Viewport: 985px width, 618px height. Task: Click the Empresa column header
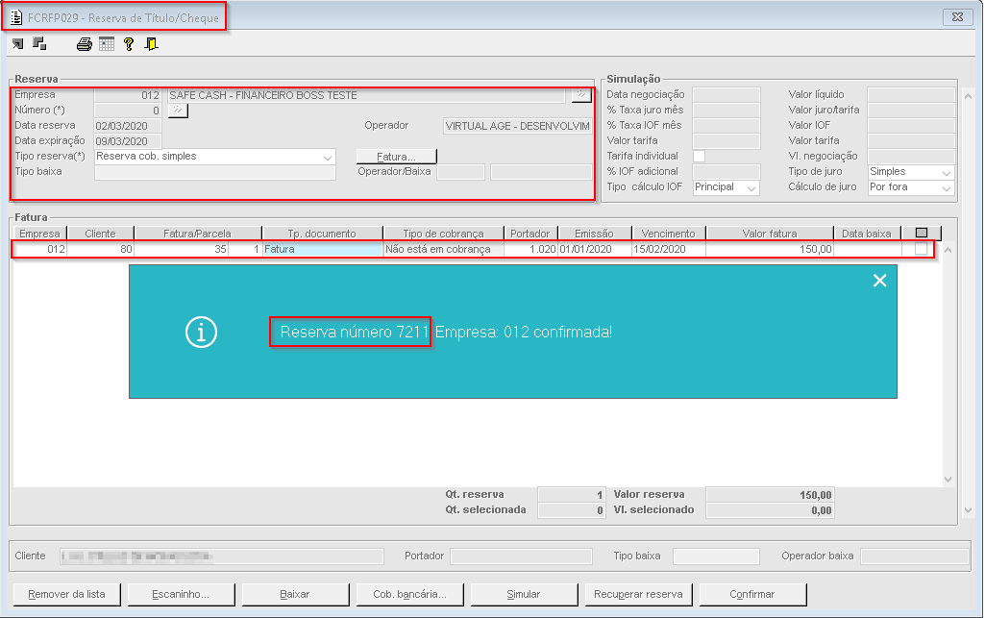click(x=39, y=234)
